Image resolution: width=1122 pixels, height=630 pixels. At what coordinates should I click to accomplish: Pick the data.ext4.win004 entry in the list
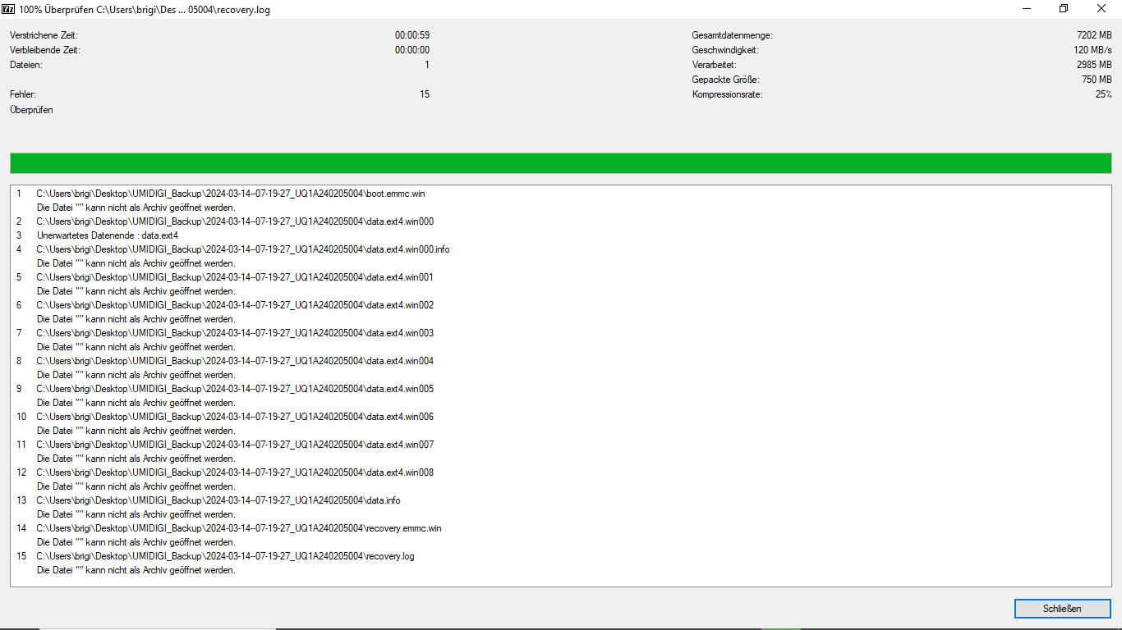click(235, 361)
